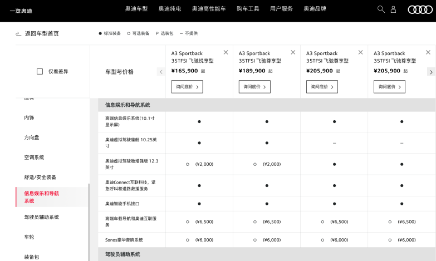Select Sonos ¥6,000 option in rightmost column
This screenshot has height=261, width=436.
(390, 240)
